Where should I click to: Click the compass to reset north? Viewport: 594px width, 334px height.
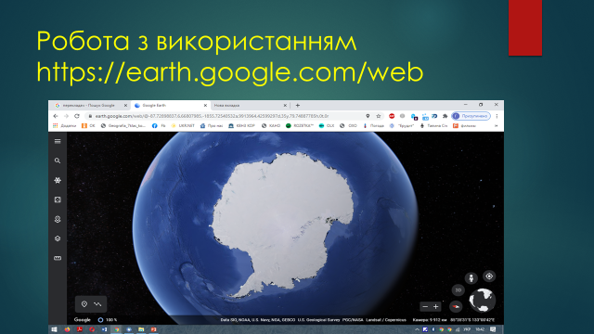click(456, 306)
